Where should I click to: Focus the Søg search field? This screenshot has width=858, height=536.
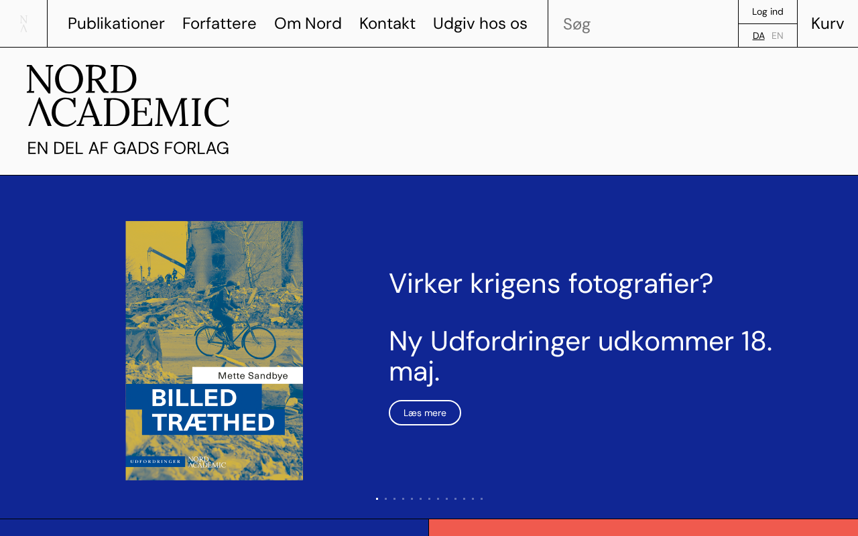tap(643, 24)
